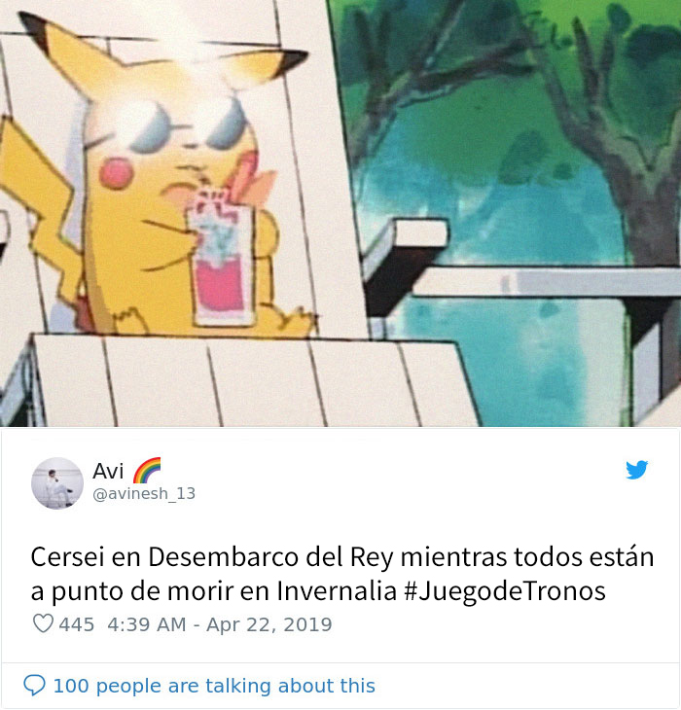The image size is (681, 710).
Task: Click Pikachu's red cheek circle
Action: click(x=116, y=173)
